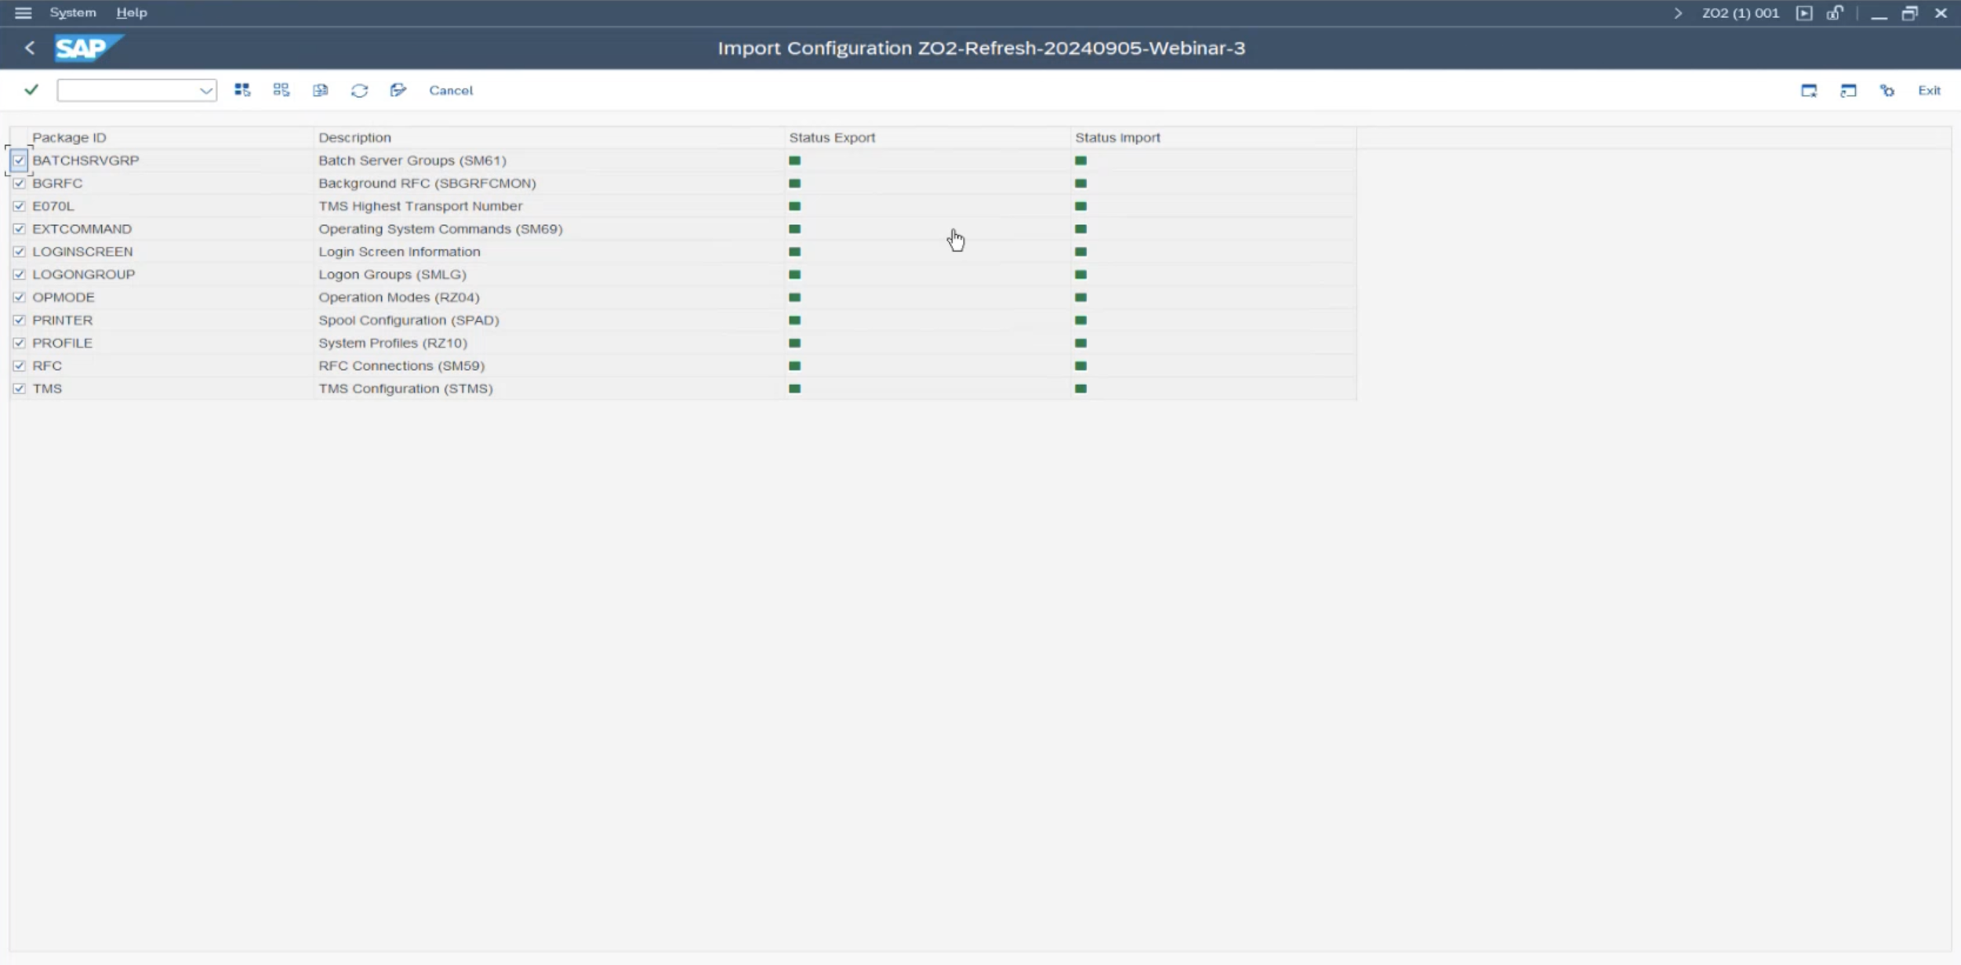This screenshot has width=1961, height=965.
Task: Click the PRINTER import status indicator
Action: [x=1080, y=320]
